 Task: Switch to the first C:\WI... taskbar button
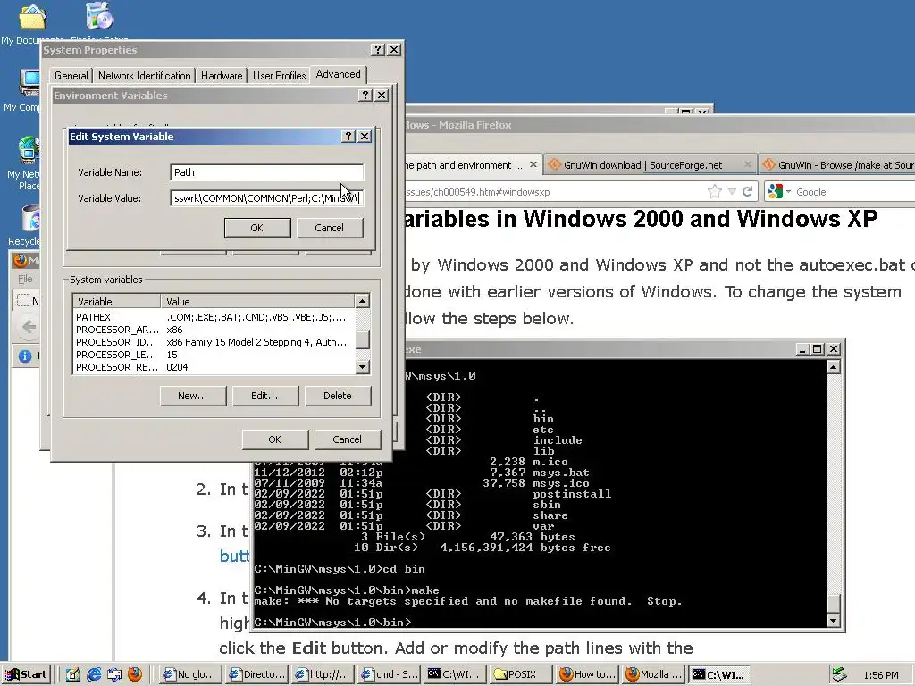(455, 674)
